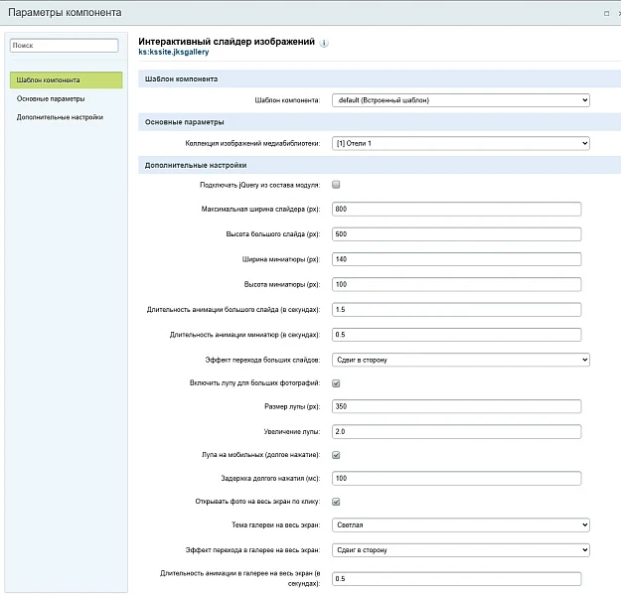Click the Интерактивный слайдер изображений title
The width and height of the screenshot is (621, 596).
tap(227, 42)
